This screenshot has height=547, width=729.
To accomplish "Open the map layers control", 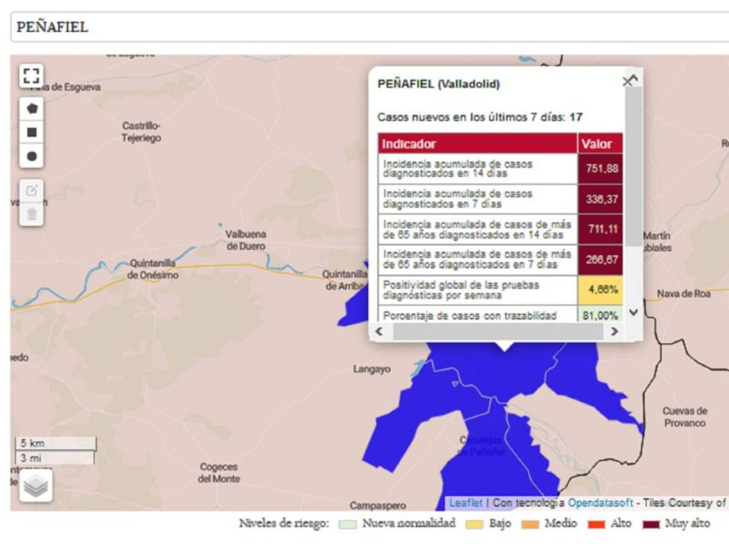I will pos(36,486).
